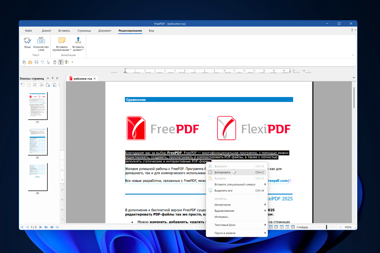Undo the last action with the curved arrow

(42, 62)
